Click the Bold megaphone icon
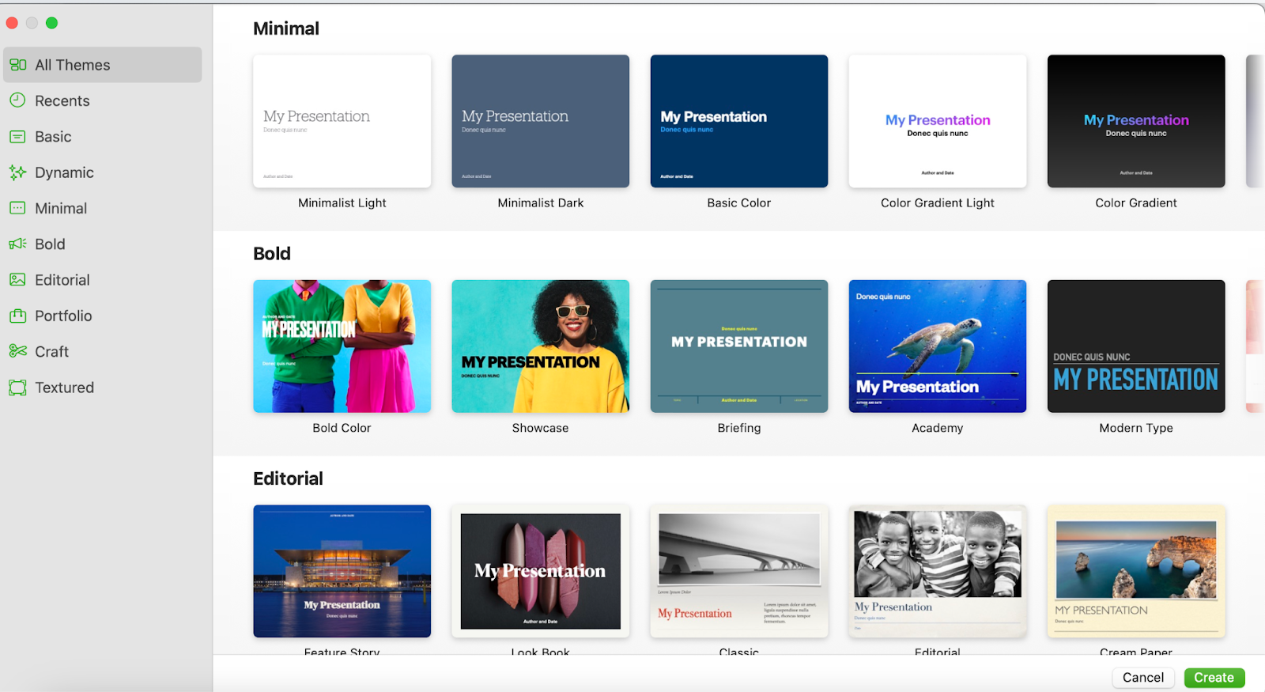 coord(18,244)
